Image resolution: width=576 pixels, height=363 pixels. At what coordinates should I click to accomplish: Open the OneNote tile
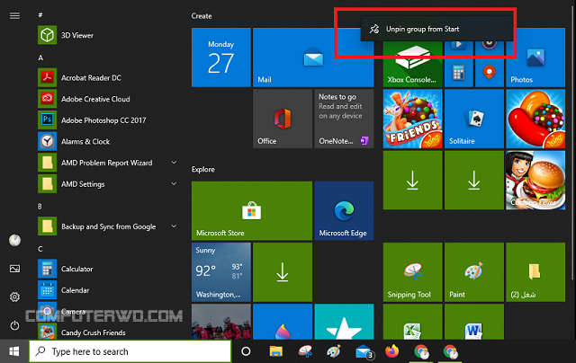point(344,119)
